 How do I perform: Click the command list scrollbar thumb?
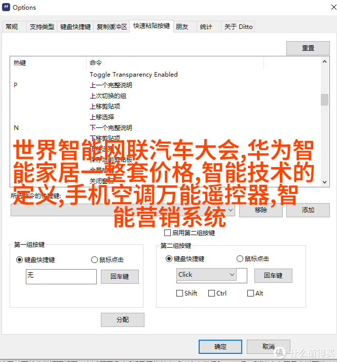(x=324, y=100)
